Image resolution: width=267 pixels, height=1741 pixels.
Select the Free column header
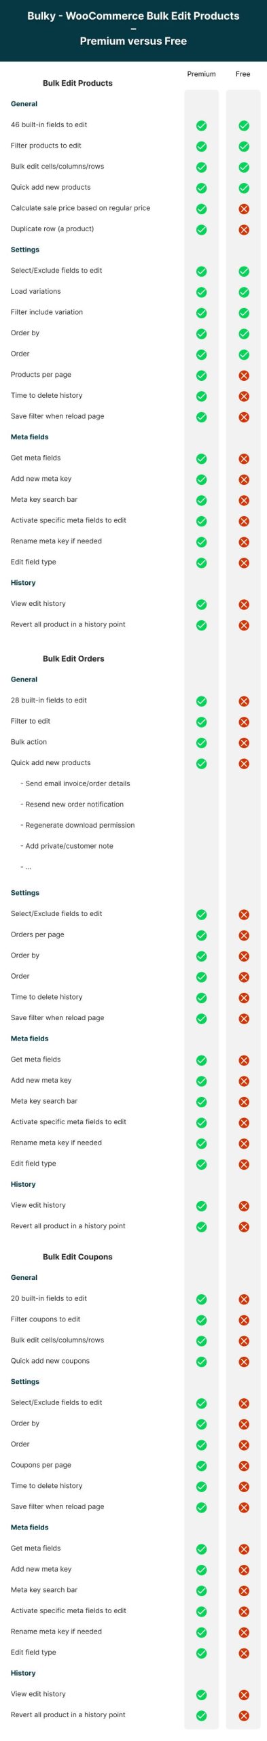tap(243, 74)
